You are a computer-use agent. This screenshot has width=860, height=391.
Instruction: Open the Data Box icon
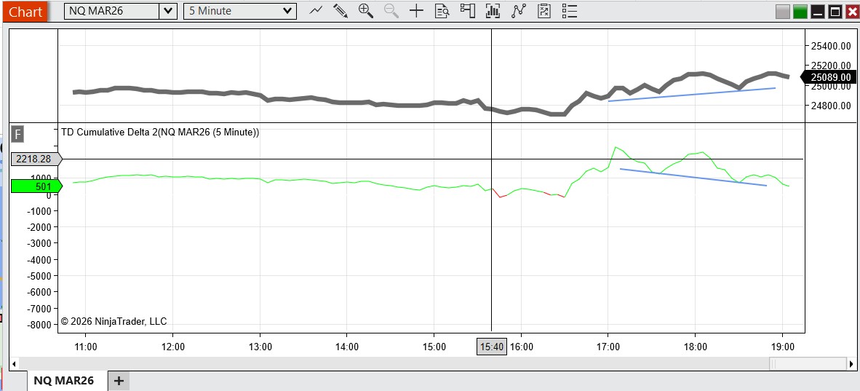tap(442, 10)
